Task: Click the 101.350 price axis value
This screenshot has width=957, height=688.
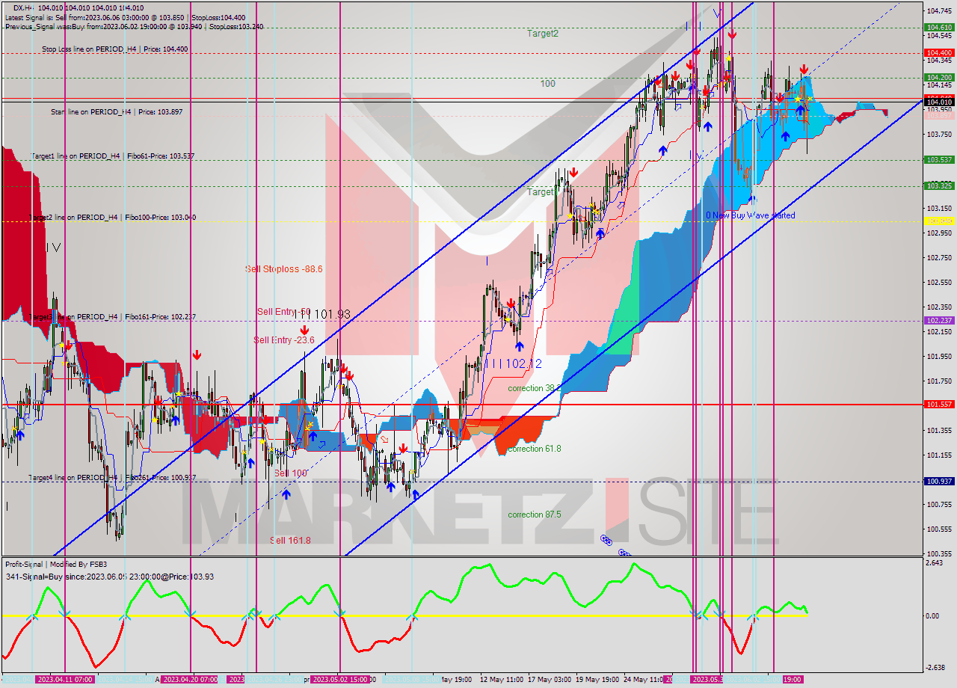Action: coord(939,430)
